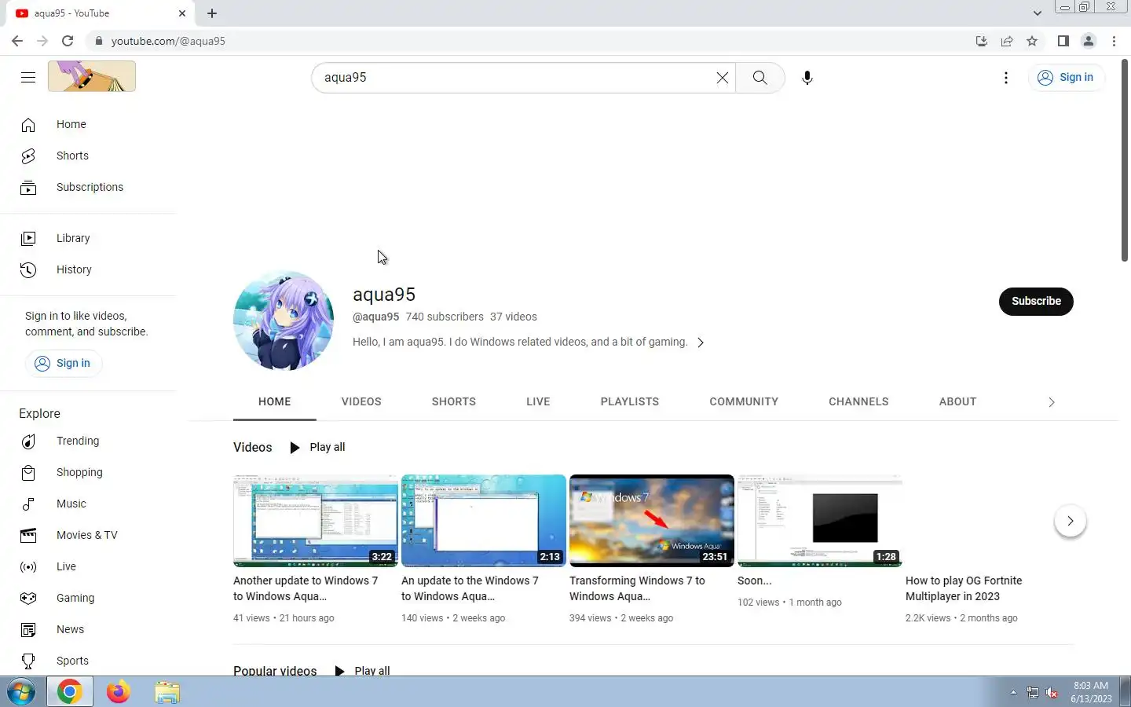Open the 2:13 Windows Aqua update thumbnail
The image size is (1131, 707).
(484, 520)
